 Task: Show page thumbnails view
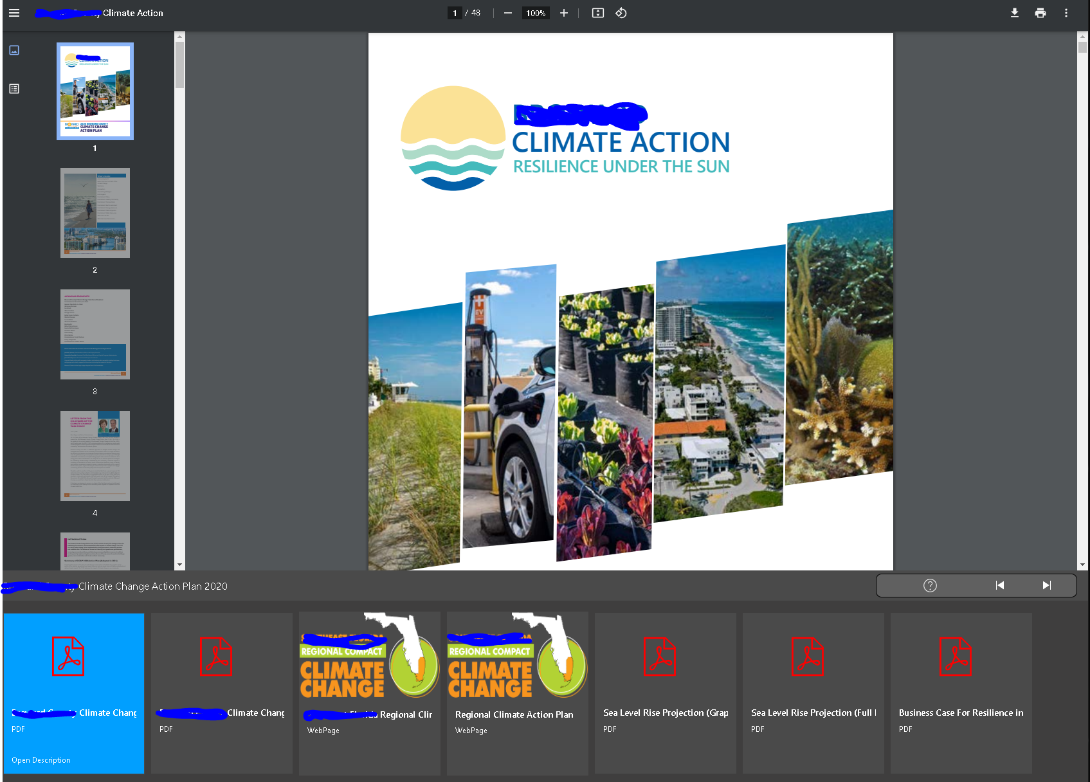coord(14,50)
